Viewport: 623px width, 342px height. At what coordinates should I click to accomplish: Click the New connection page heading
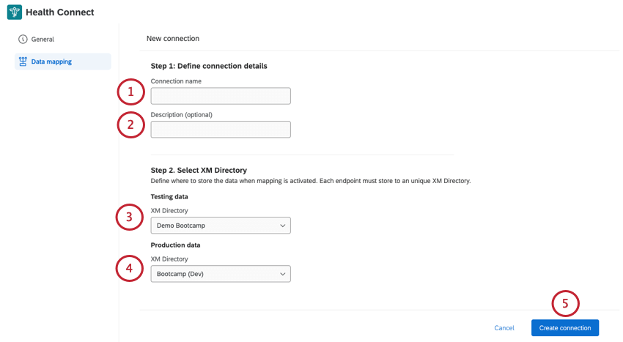(x=173, y=38)
